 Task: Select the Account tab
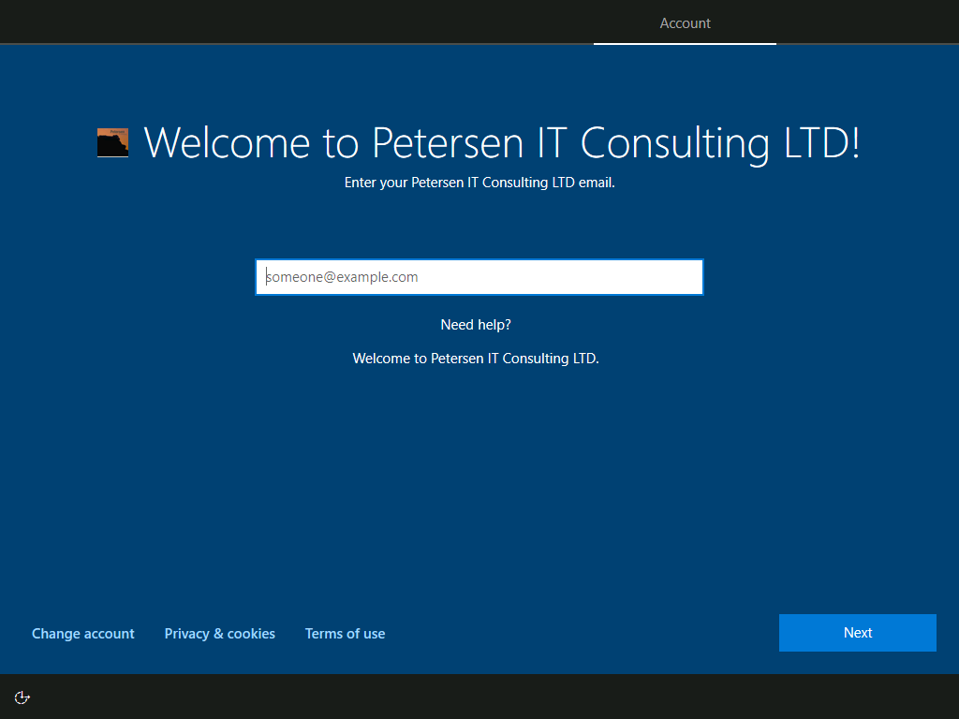click(685, 23)
